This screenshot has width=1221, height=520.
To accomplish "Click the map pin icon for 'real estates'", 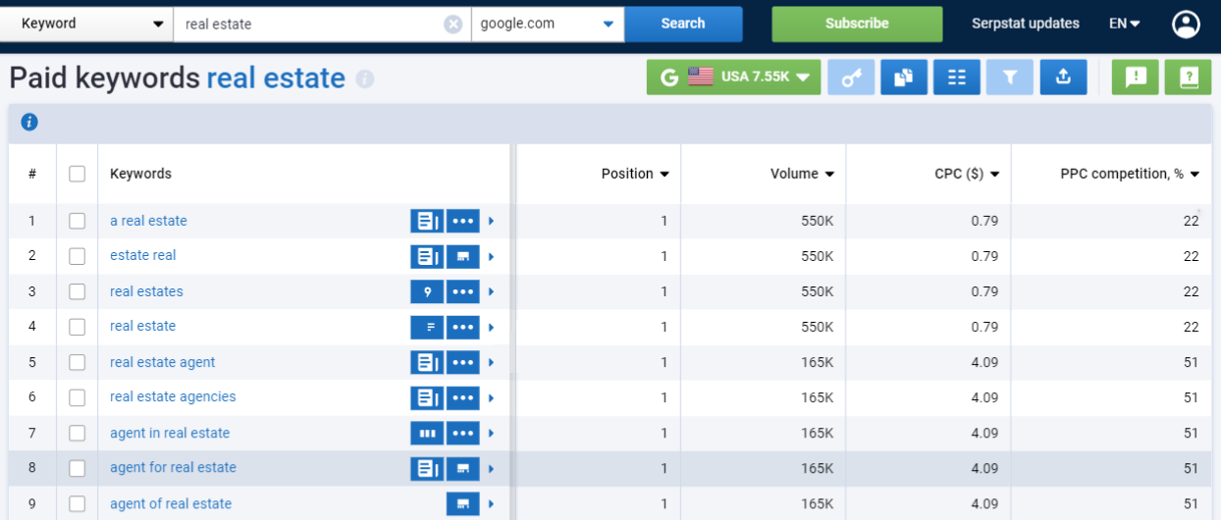I will pyautogui.click(x=427, y=291).
